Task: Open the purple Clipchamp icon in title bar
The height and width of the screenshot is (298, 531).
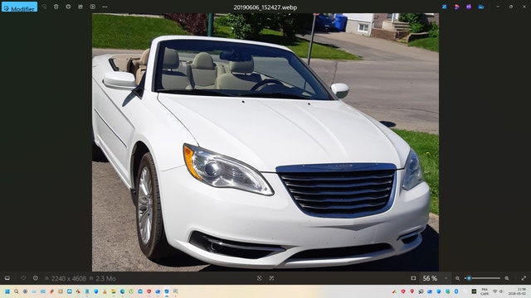Action: [x=469, y=7]
